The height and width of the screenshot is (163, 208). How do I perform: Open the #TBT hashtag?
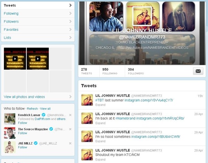pos(100,100)
